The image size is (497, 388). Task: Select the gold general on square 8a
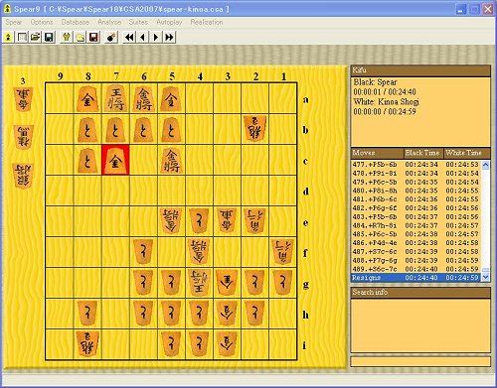coord(87,98)
